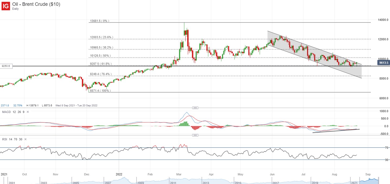Grab the resize handle above MACD panel
The width and height of the screenshot is (390, 184).
pyautogui.click(x=195, y=108)
